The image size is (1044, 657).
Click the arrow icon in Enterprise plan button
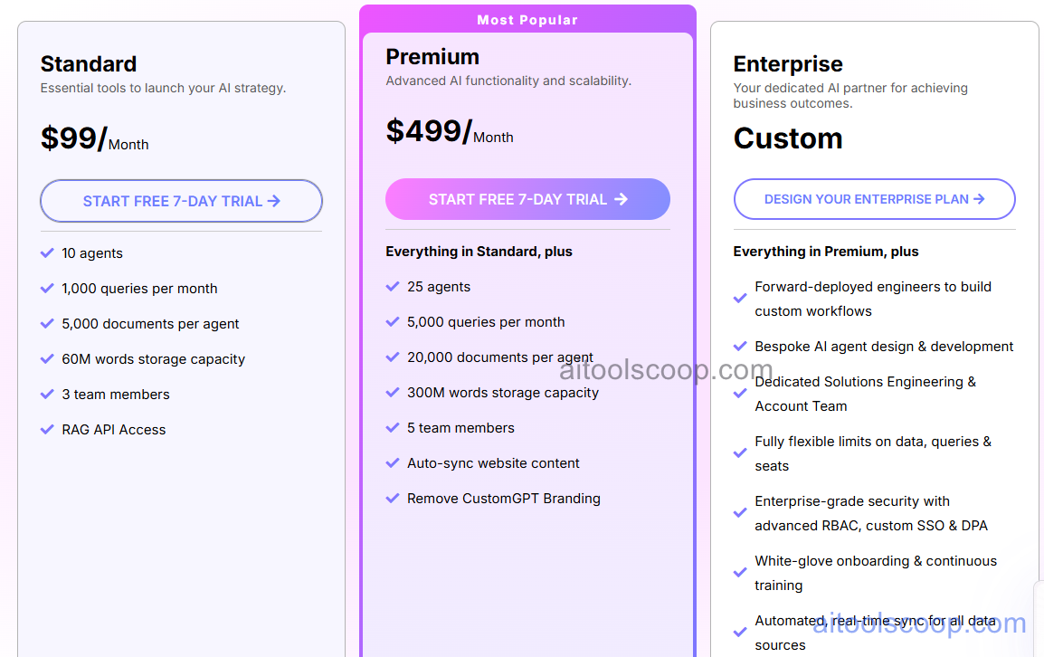[980, 199]
